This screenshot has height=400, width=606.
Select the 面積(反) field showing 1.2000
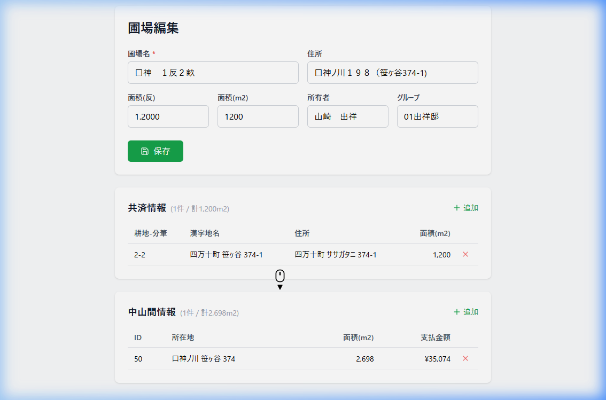(x=168, y=116)
